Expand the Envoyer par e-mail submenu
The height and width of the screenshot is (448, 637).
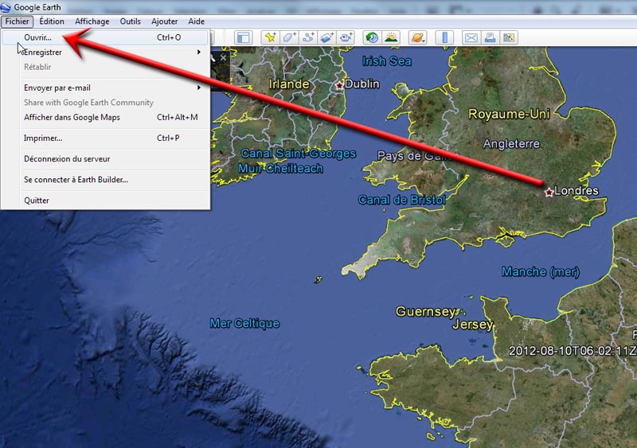pos(105,88)
